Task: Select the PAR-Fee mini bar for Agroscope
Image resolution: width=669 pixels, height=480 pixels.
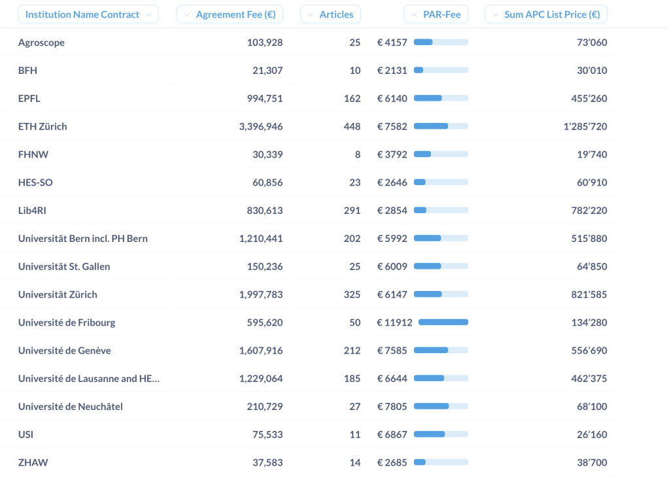Action: (441, 43)
